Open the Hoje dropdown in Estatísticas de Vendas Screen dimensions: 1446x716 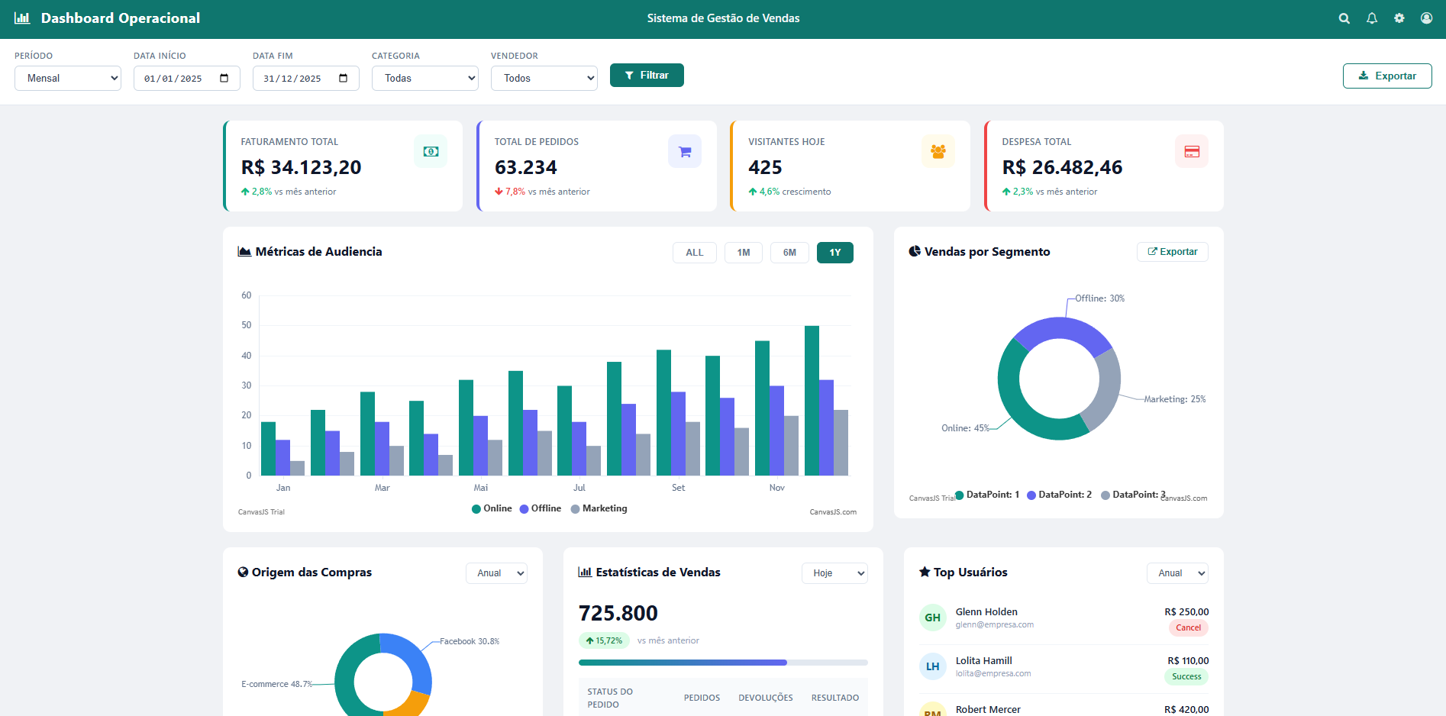(x=834, y=573)
